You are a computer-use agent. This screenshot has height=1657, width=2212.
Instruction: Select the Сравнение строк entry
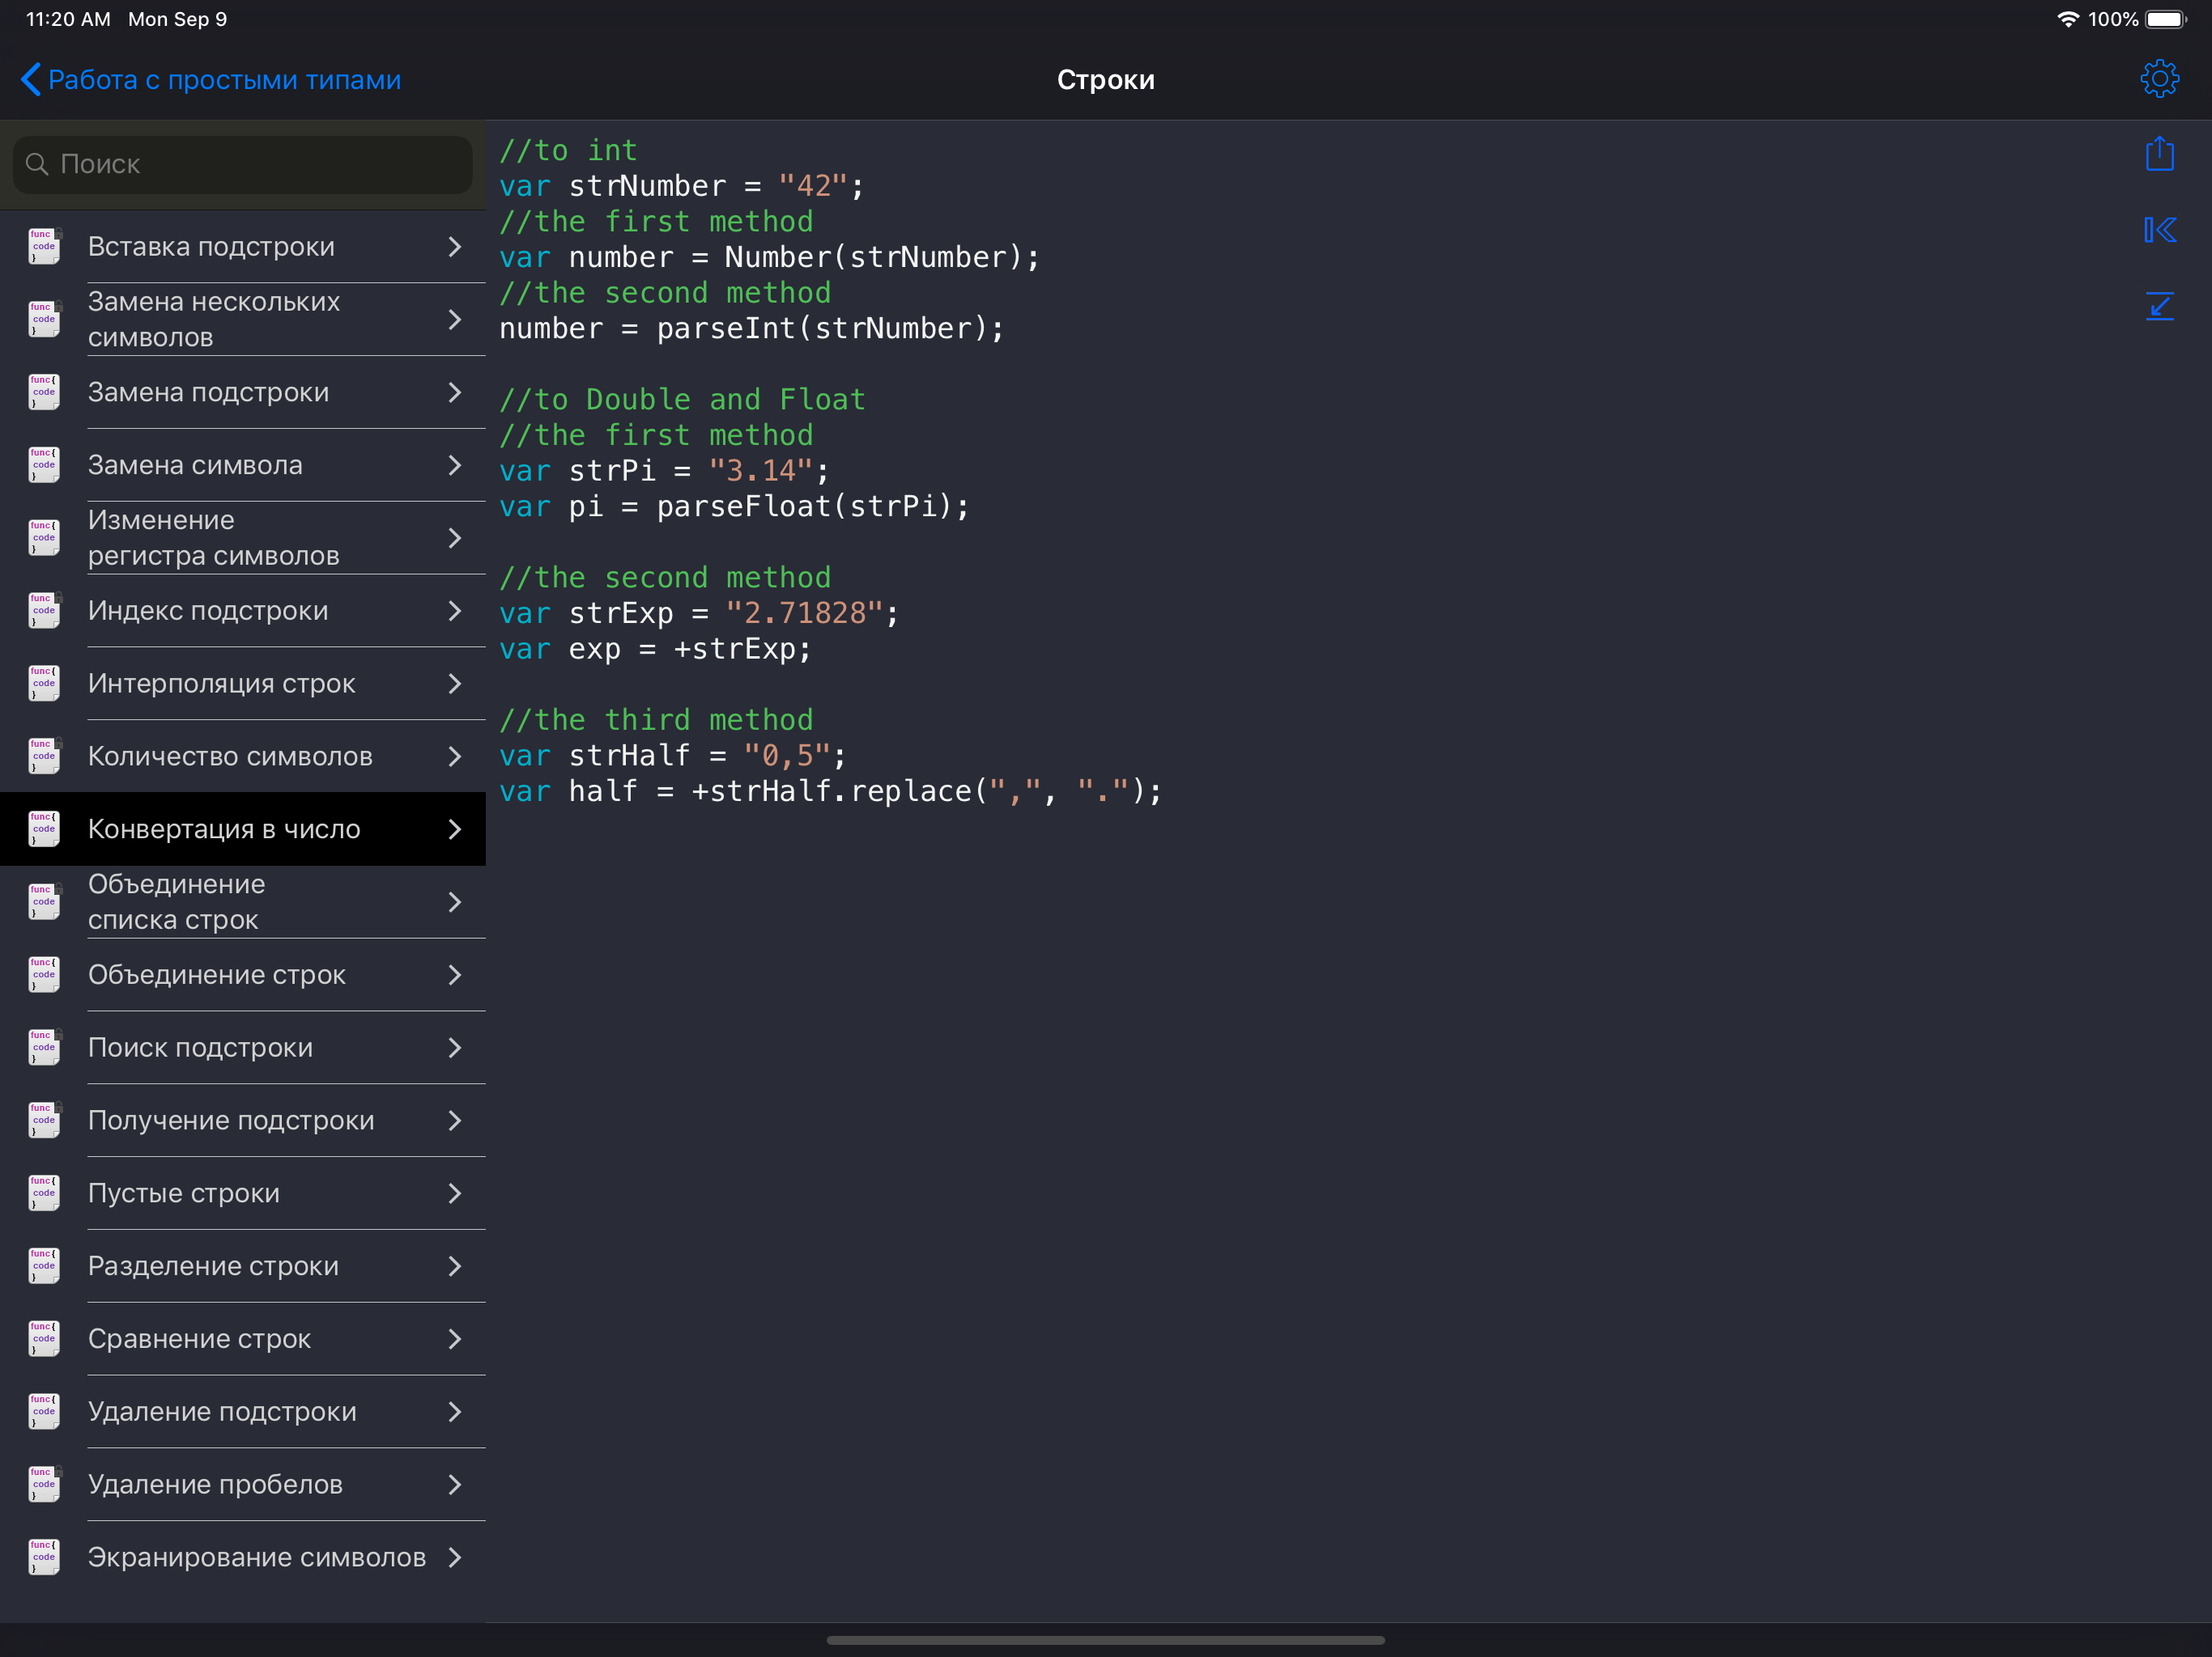click(200, 1338)
